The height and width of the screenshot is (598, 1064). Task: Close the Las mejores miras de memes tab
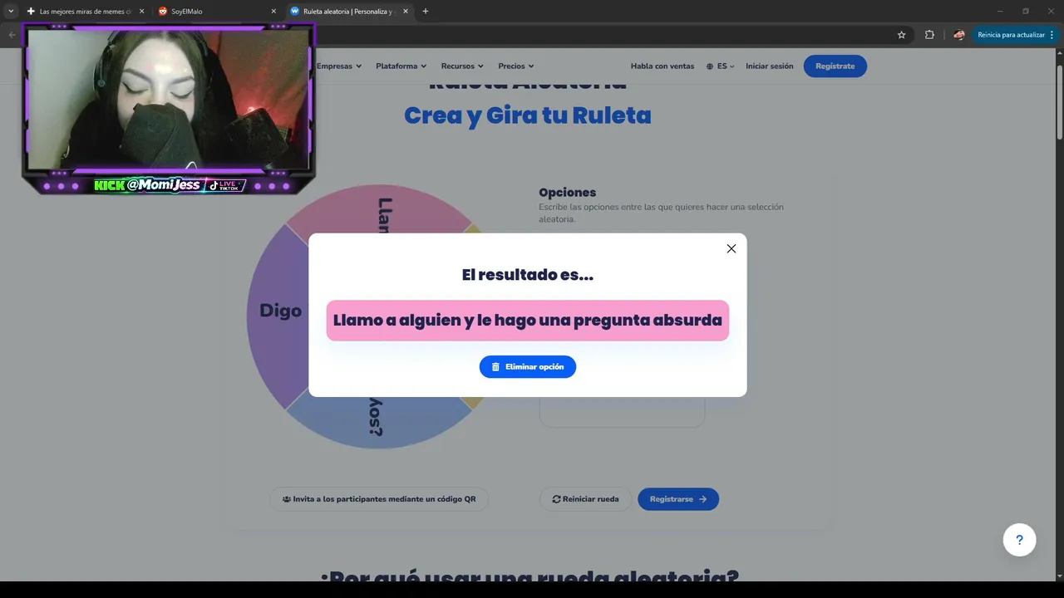141,12
